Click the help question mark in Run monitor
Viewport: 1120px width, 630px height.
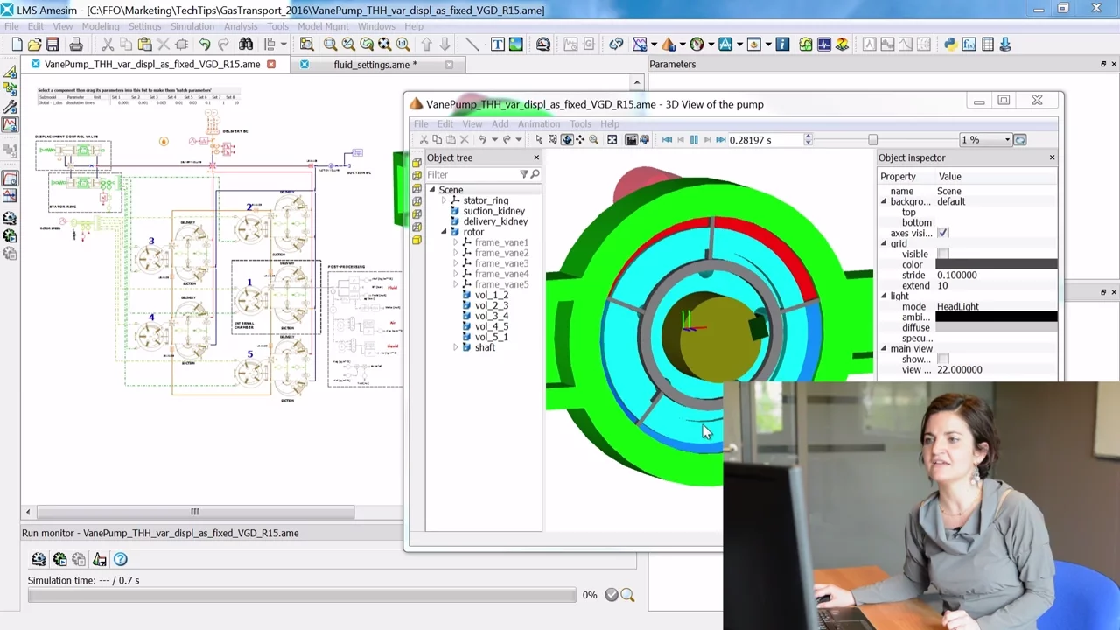(x=121, y=559)
